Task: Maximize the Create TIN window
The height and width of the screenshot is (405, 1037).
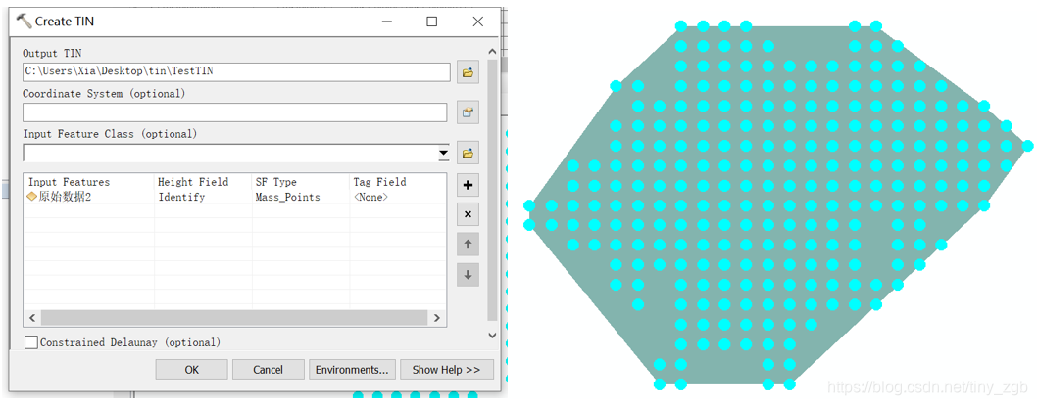Action: point(432,22)
